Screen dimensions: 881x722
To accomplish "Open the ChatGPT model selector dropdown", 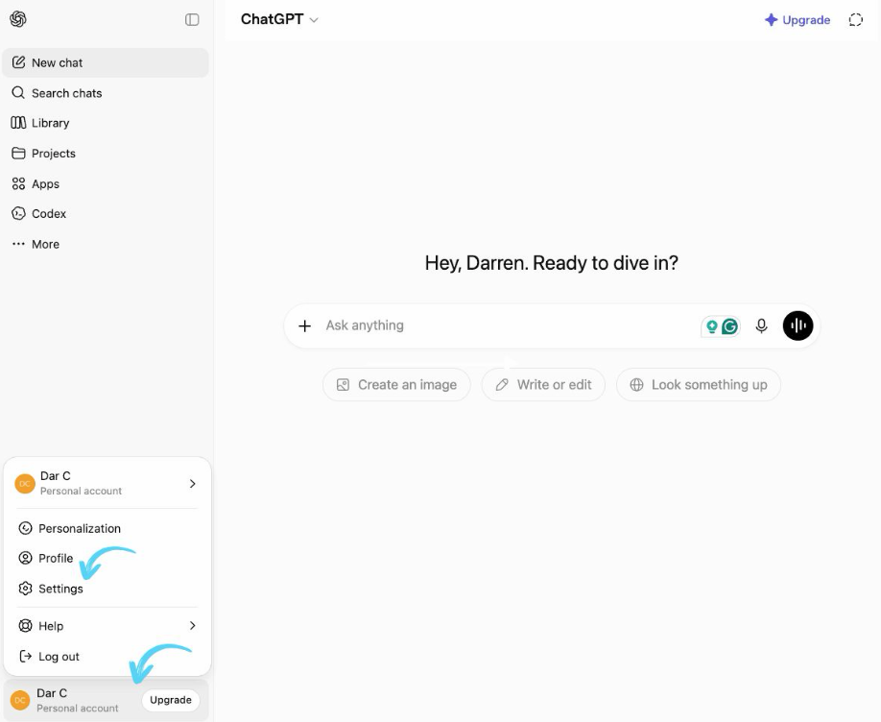I will point(279,19).
